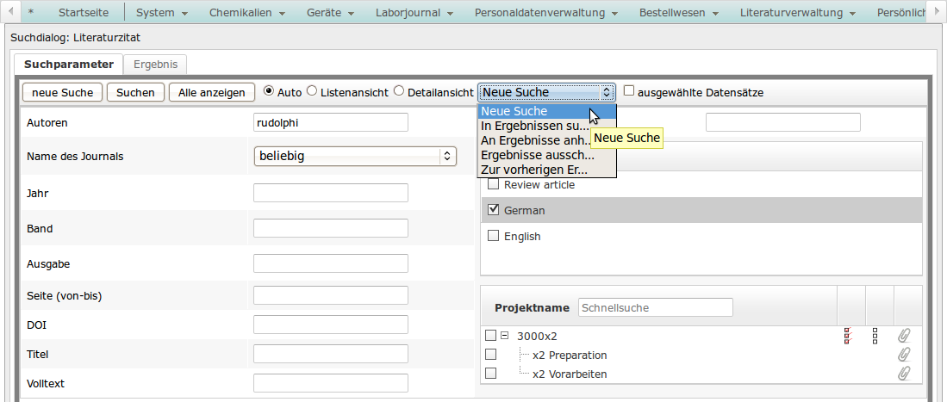Click the paperclip icon for x2 Vorarbeiten
This screenshot has height=402, width=947.
[x=904, y=374]
